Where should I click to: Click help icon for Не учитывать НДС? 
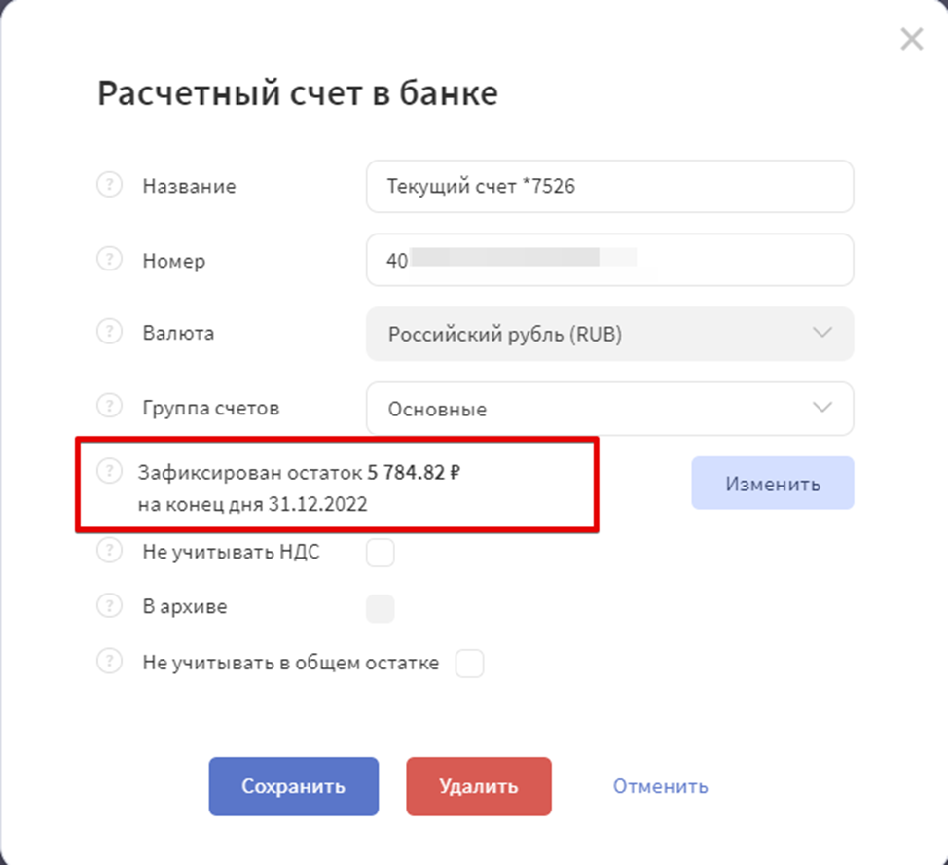[109, 551]
